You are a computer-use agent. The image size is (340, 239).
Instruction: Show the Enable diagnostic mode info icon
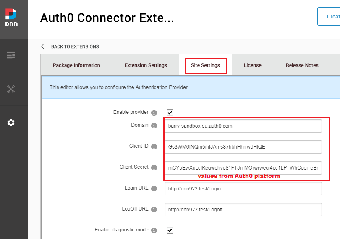pos(154,230)
